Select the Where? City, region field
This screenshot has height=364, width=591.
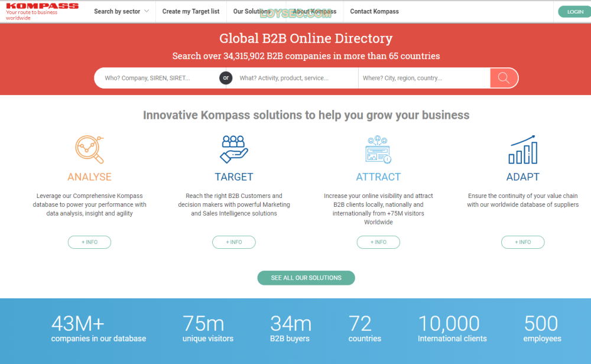[x=424, y=78]
